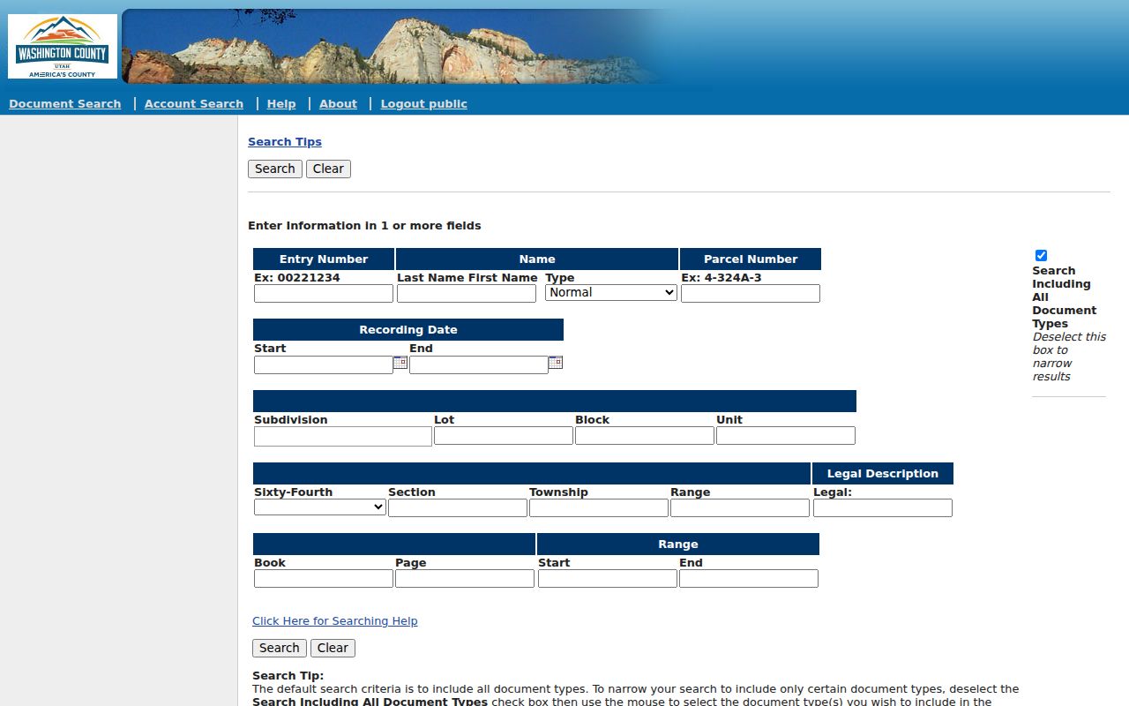Click the top Search button

click(x=275, y=169)
